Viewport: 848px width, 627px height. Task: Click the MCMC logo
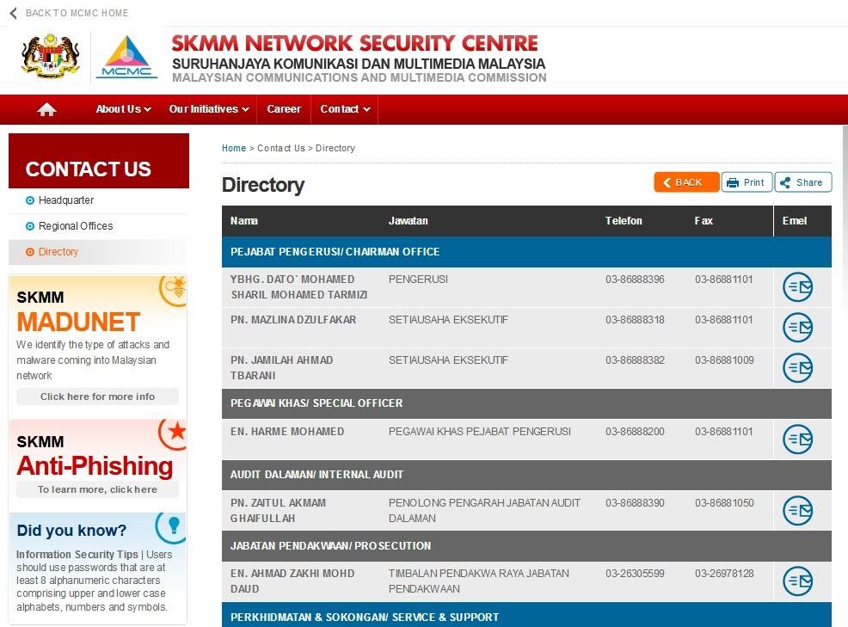point(126,57)
